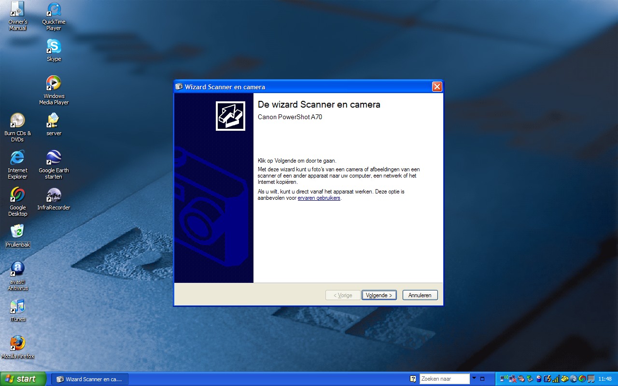The image size is (618, 386).
Task: Click the taskbar clock showing 11:48
Action: pyautogui.click(x=605, y=379)
